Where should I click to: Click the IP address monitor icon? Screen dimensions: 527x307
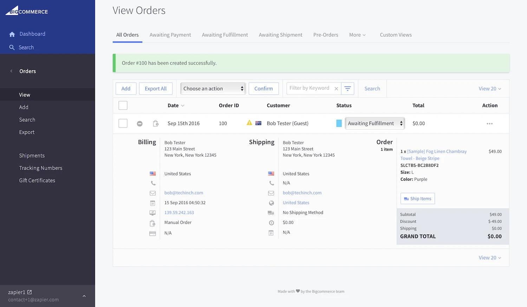[152, 213]
